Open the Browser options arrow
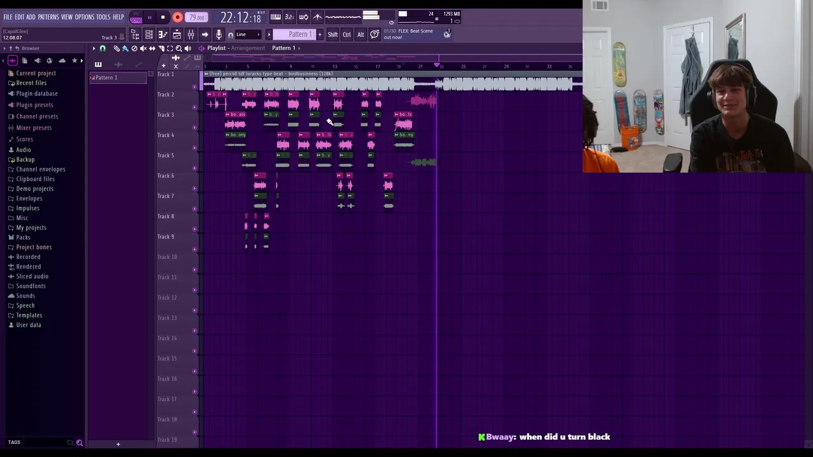This screenshot has height=457, width=813. pos(4,48)
